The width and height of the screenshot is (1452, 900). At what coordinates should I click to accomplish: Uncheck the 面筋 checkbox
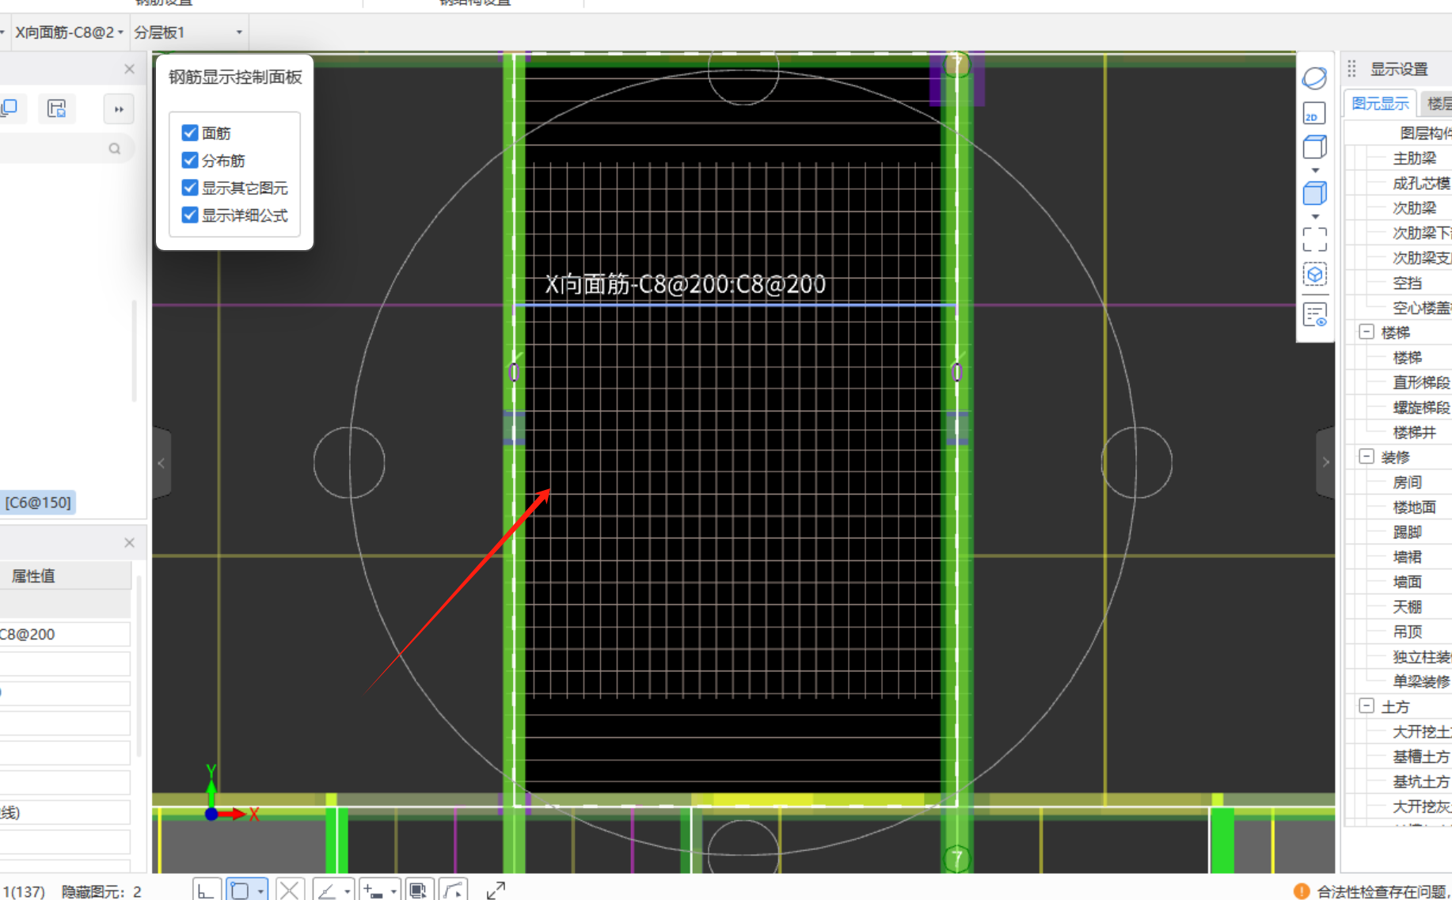tap(190, 133)
